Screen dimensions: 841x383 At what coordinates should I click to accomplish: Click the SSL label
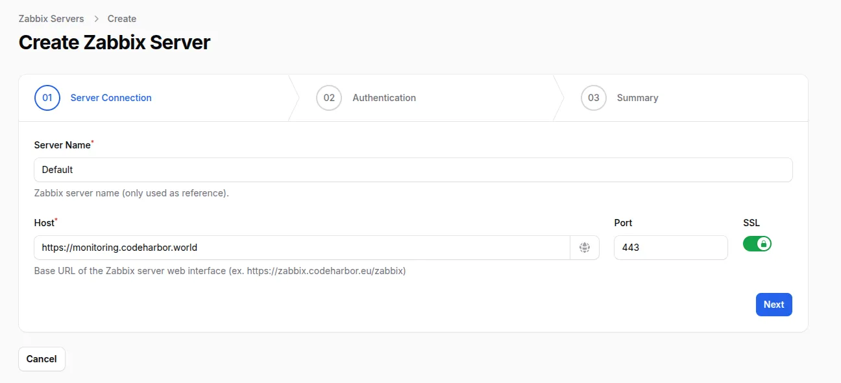click(751, 223)
